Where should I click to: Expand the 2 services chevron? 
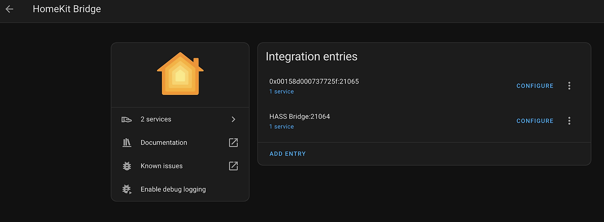[x=233, y=119]
